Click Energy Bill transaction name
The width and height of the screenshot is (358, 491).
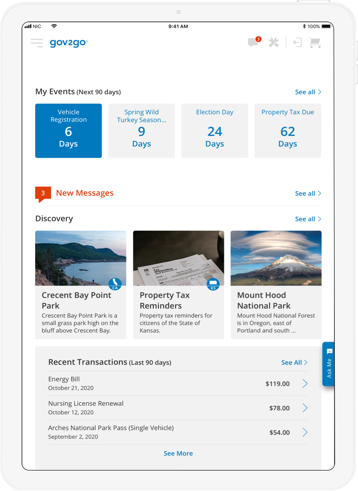point(64,379)
